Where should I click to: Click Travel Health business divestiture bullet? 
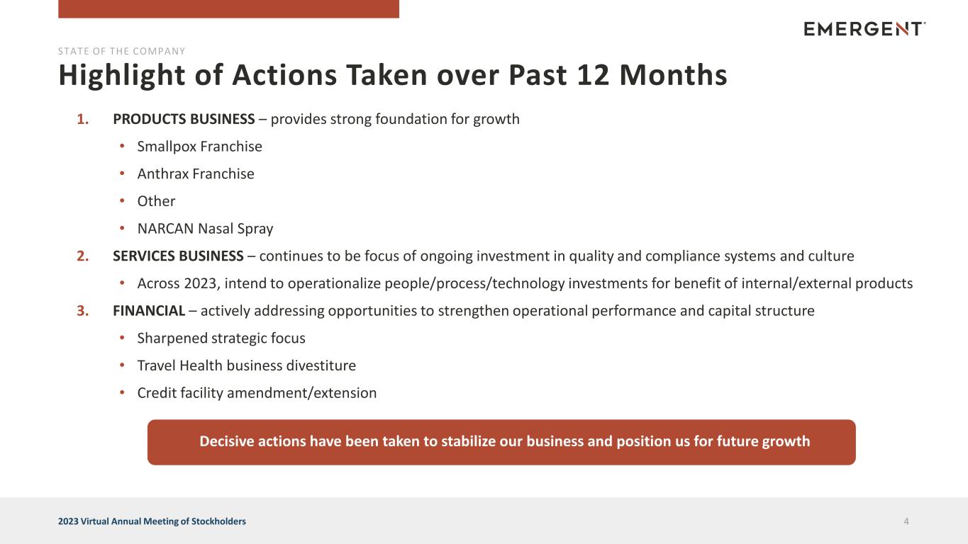[246, 365]
